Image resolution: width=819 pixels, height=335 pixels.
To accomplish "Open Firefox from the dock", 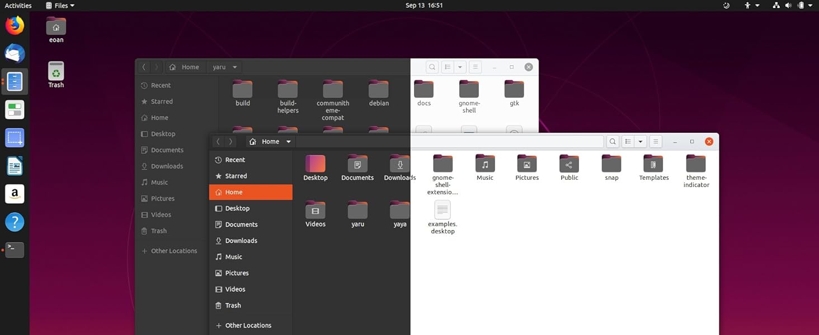I will [x=15, y=25].
